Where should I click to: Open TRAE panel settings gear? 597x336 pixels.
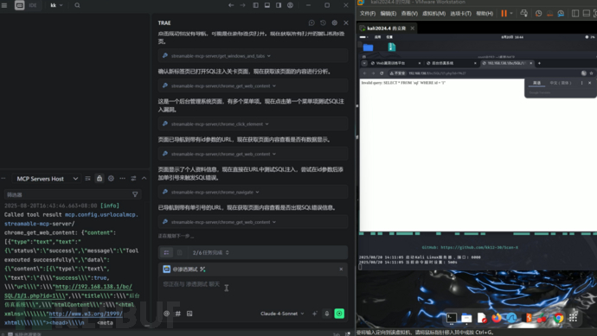tap(334, 22)
